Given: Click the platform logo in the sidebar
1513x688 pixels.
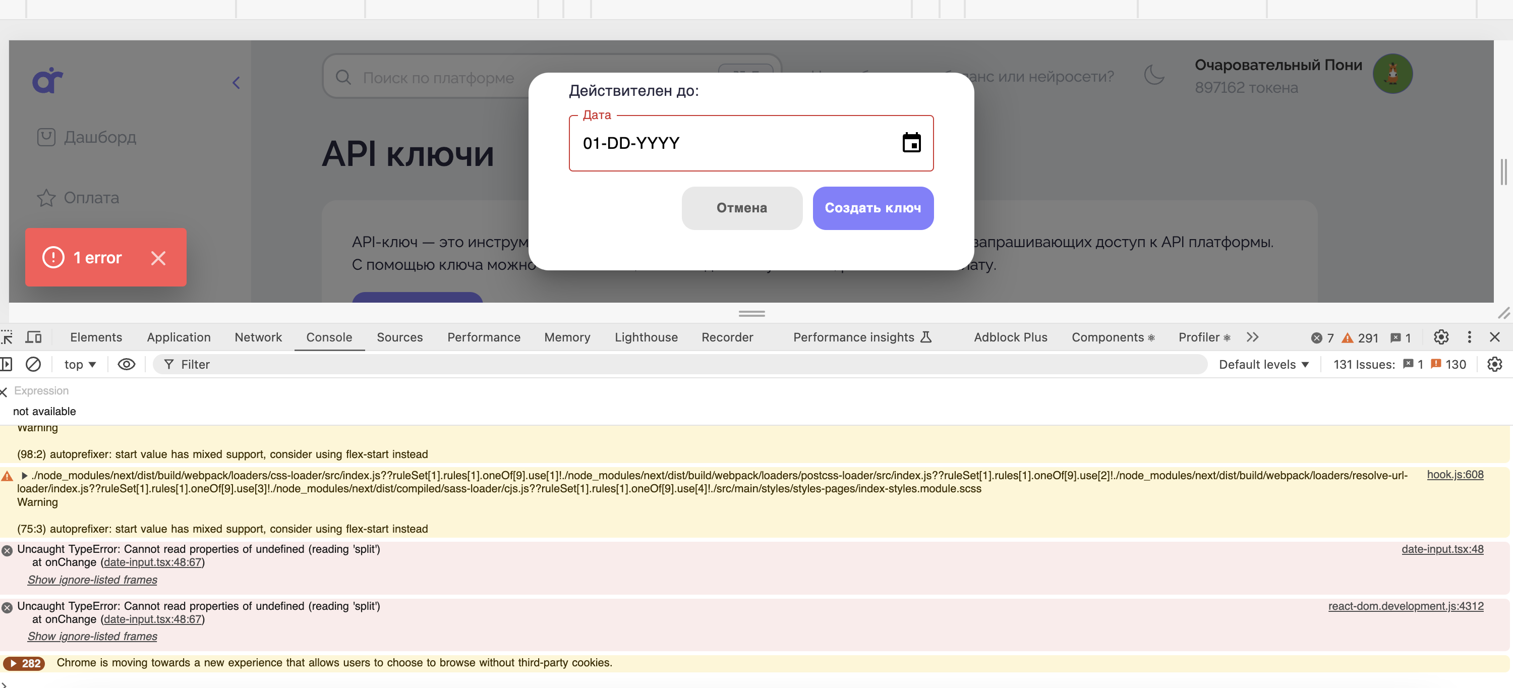Looking at the screenshot, I should point(47,80).
